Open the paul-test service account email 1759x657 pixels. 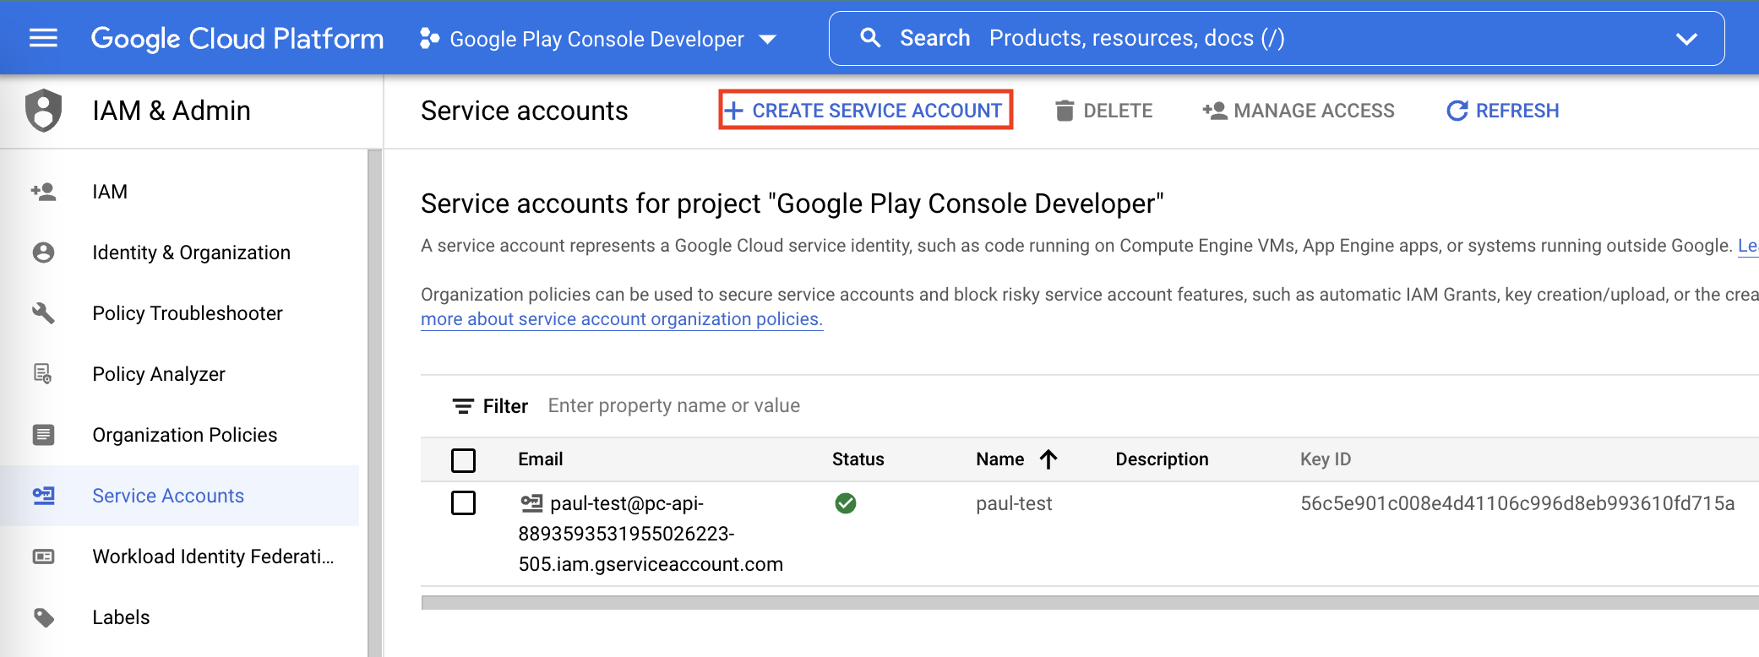651,534
